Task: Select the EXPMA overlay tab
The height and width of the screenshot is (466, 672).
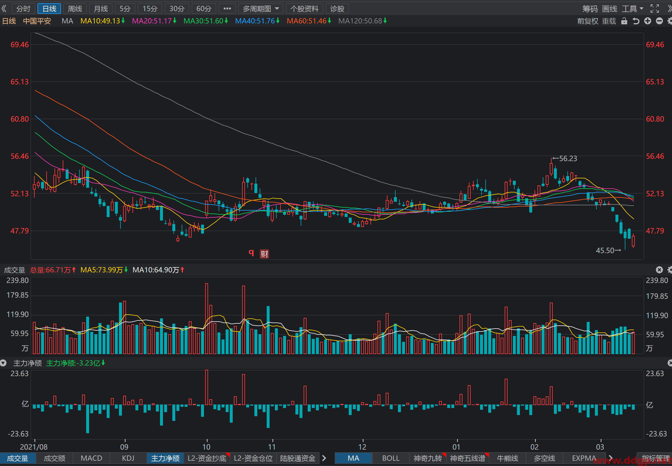Action: point(584,458)
